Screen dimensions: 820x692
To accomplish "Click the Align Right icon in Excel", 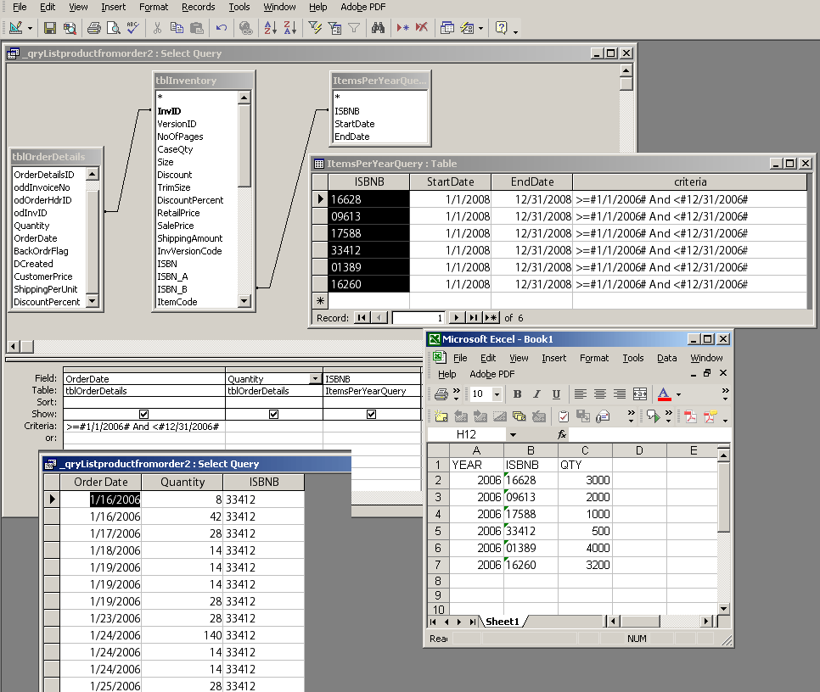I will tap(620, 393).
